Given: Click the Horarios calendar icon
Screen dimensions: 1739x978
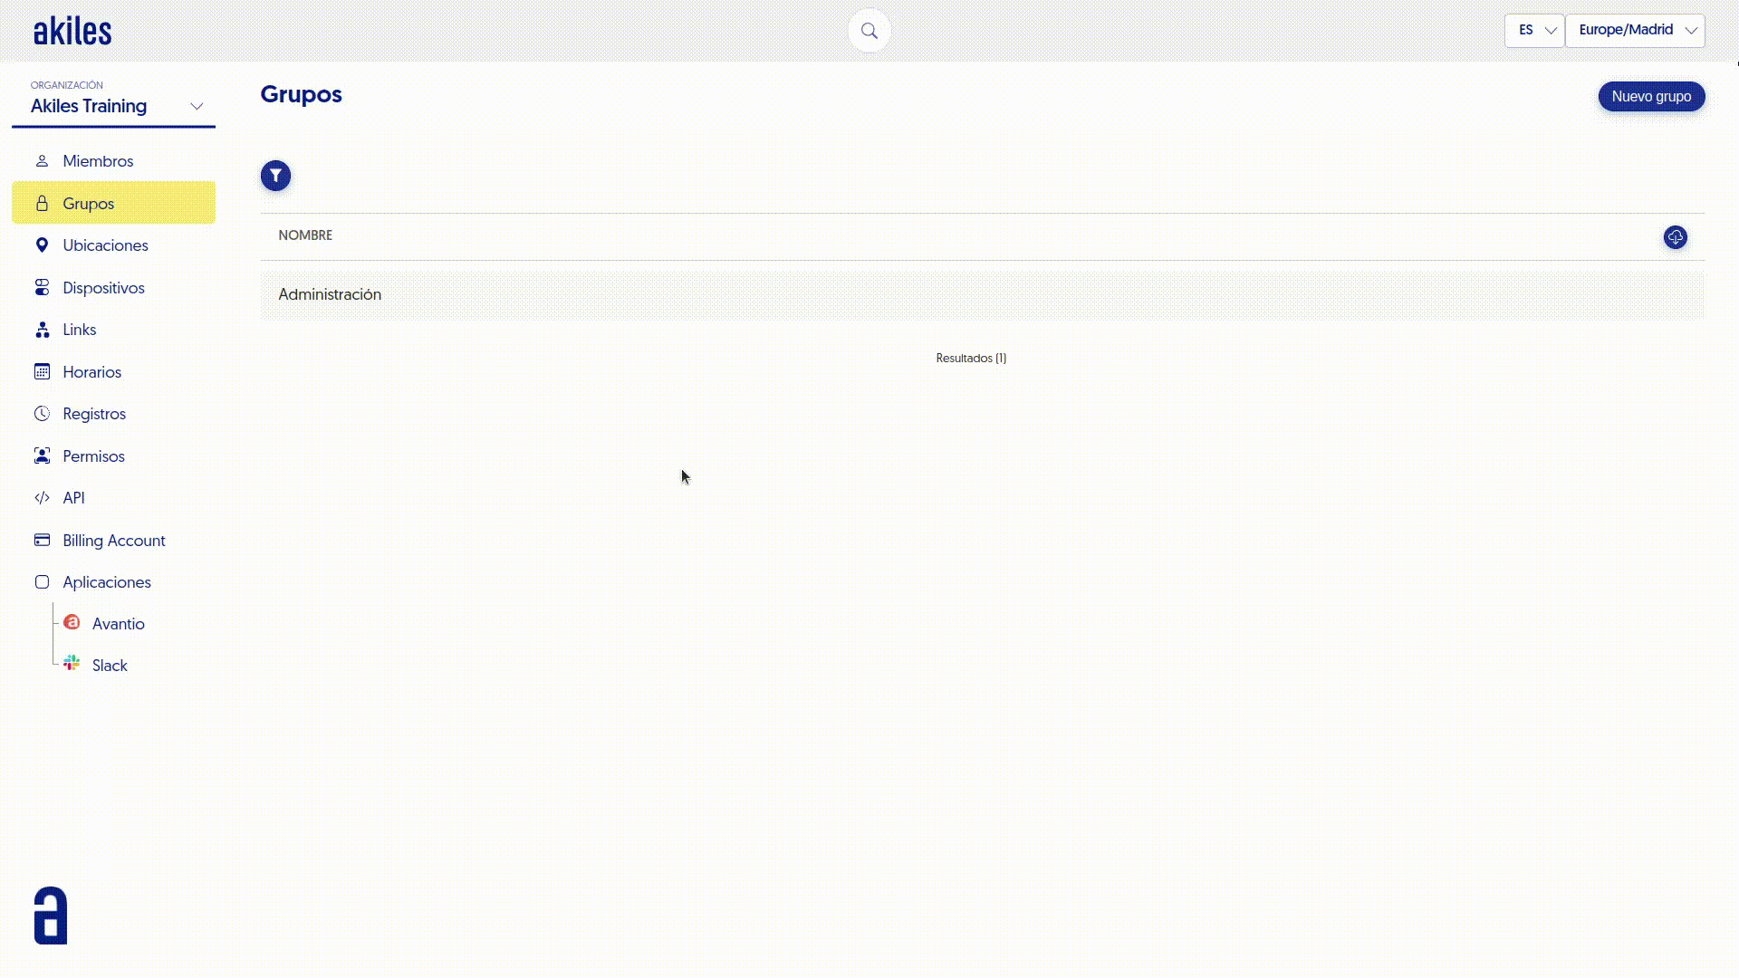Looking at the screenshot, I should [x=42, y=371].
